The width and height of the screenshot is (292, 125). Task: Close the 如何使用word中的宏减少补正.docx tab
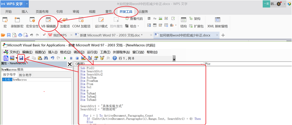pos(217,35)
